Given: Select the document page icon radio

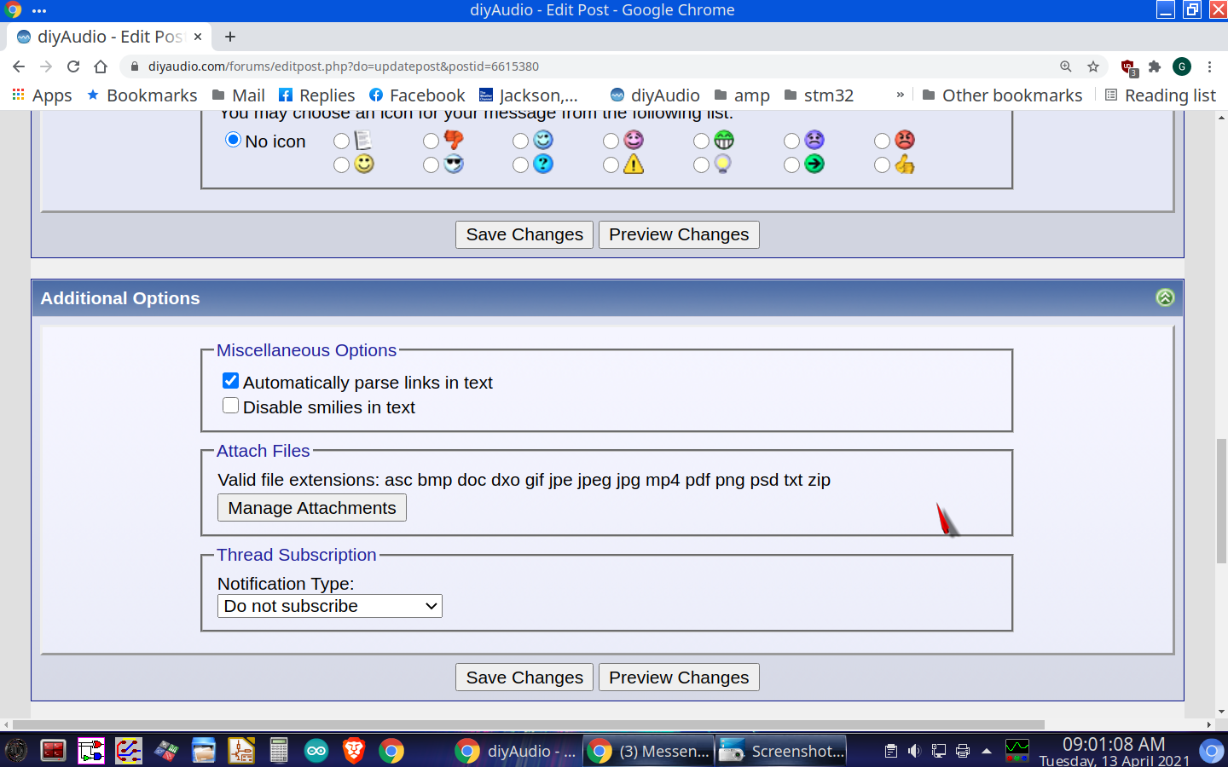Looking at the screenshot, I should (341, 141).
